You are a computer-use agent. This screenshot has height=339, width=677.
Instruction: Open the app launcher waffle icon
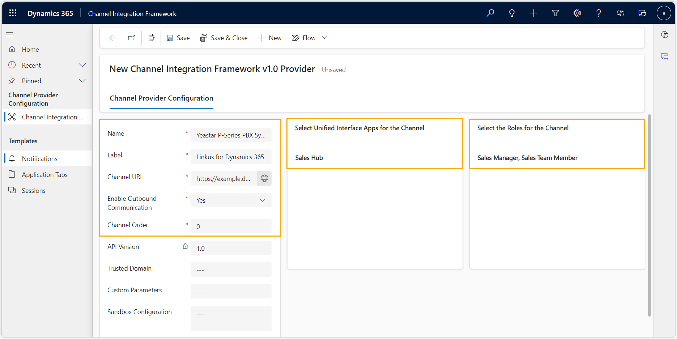(x=13, y=13)
